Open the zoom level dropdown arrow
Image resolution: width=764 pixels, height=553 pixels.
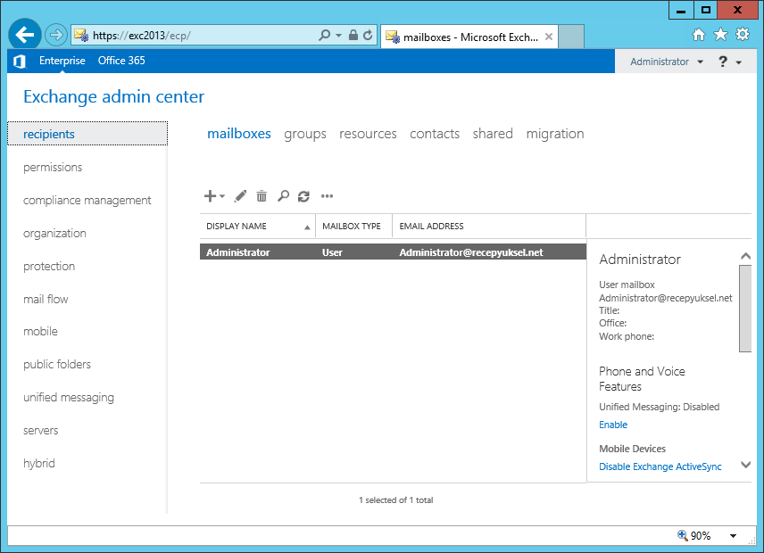[x=733, y=536]
